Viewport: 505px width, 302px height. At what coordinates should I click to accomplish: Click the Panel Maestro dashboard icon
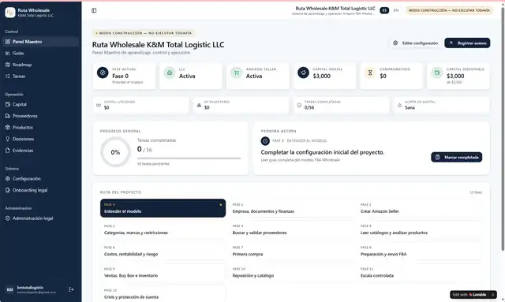tap(8, 42)
